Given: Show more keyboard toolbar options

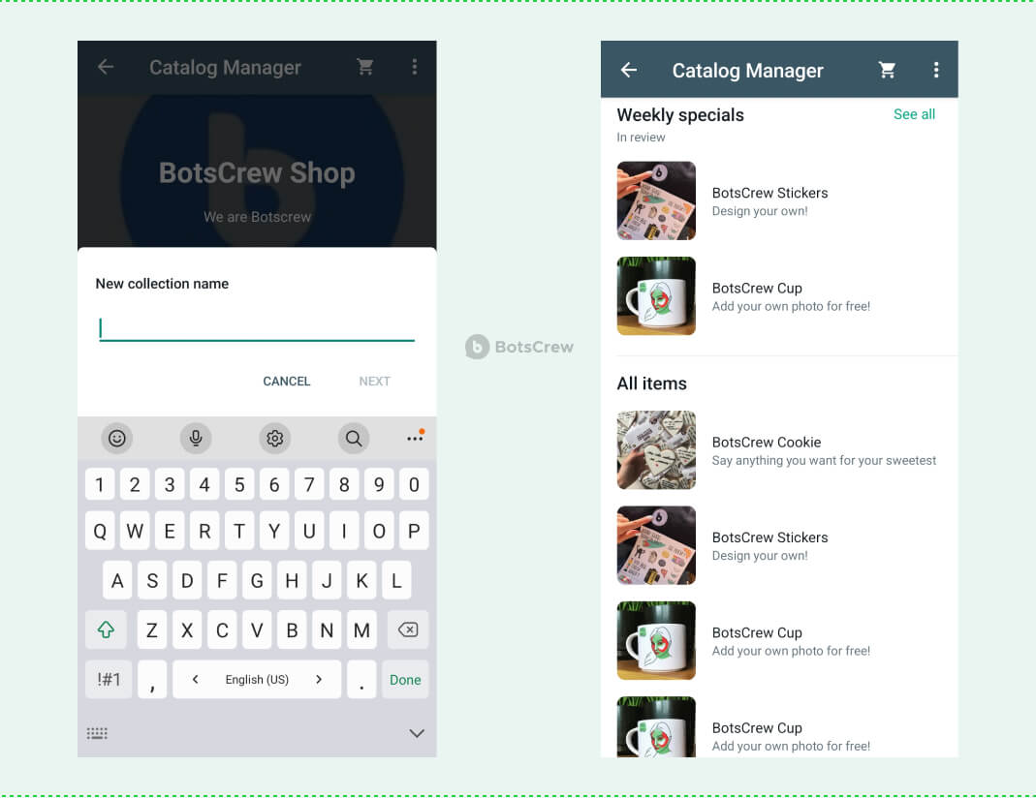Looking at the screenshot, I should (415, 437).
